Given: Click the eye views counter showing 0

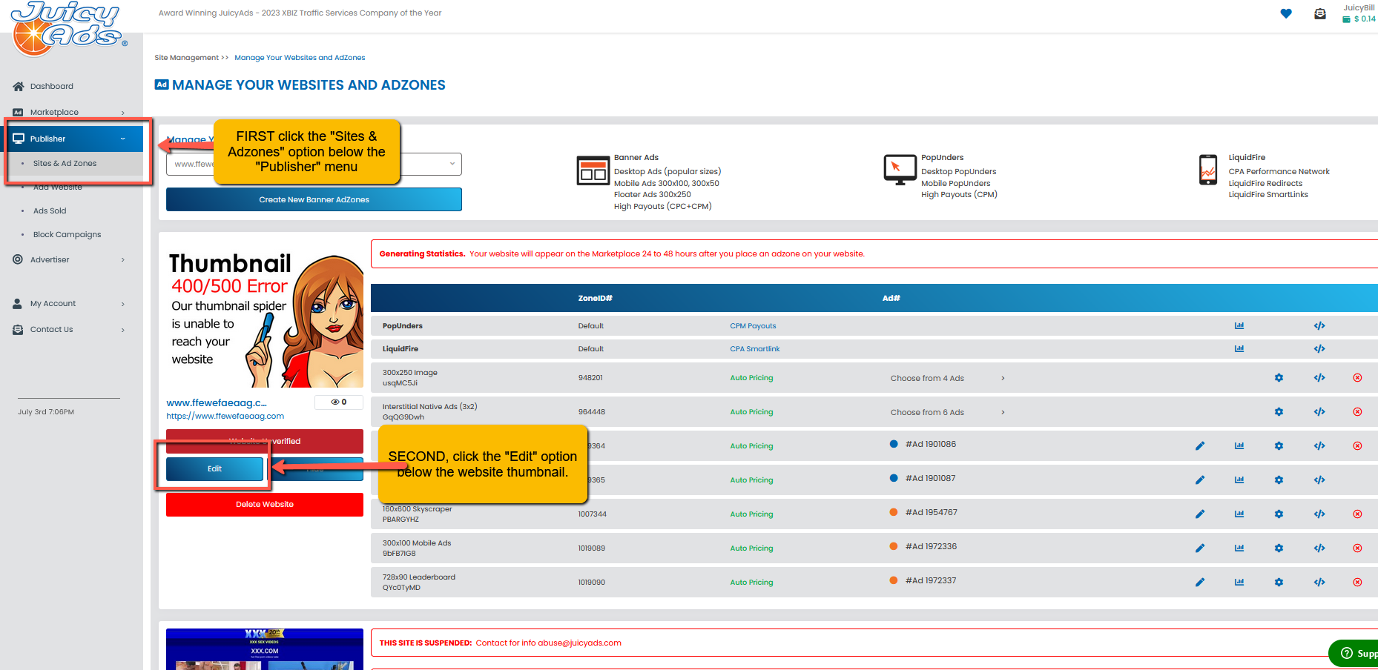Looking at the screenshot, I should (x=339, y=402).
